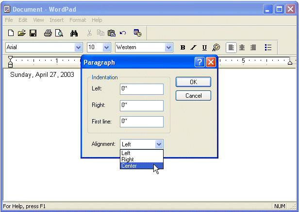Click the Right indentation field

pyautogui.click(x=142, y=106)
